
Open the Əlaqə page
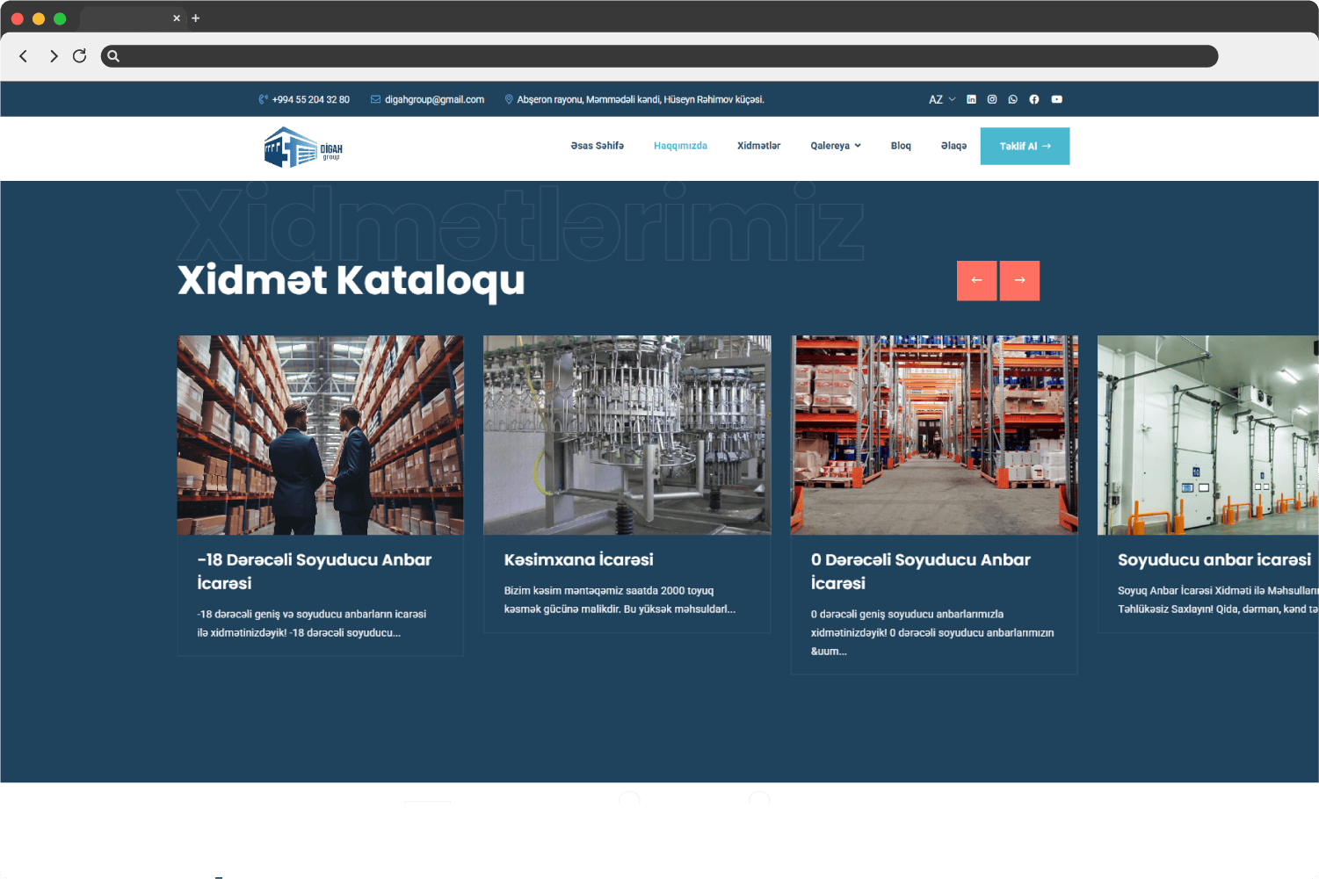(953, 146)
